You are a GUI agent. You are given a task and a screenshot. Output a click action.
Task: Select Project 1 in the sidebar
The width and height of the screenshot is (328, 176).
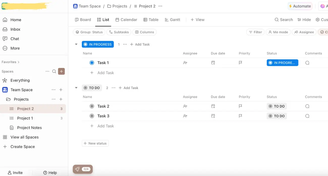coord(25,118)
